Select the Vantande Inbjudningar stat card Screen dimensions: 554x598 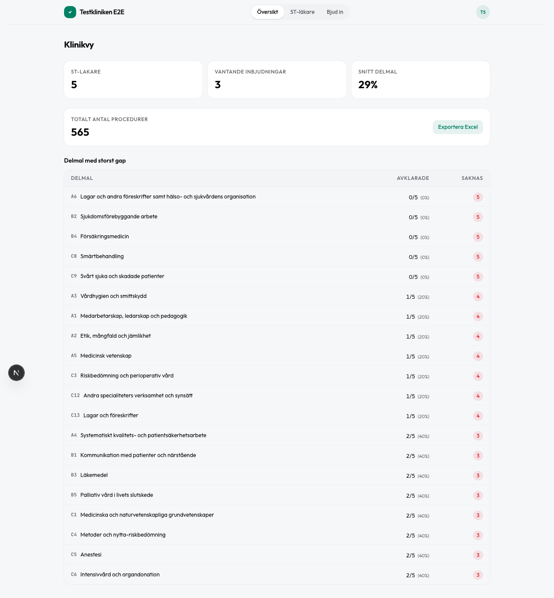pyautogui.click(x=277, y=80)
